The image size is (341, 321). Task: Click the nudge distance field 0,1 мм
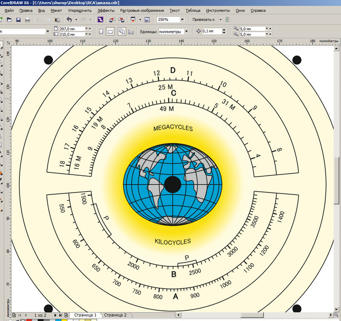[212, 31]
